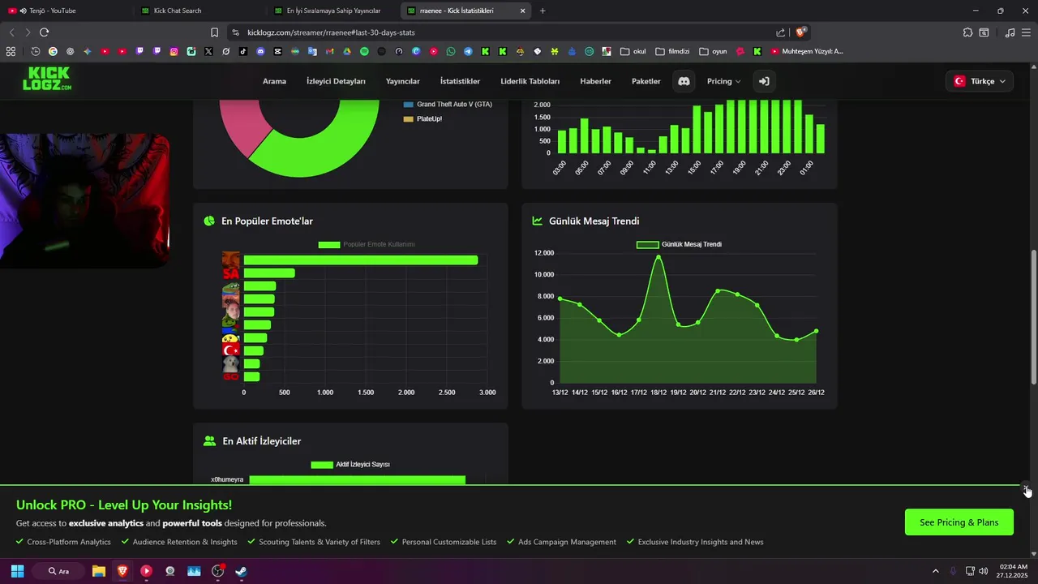Click the page vertical scrollbar thumb
The height and width of the screenshot is (584, 1038).
pyautogui.click(x=1033, y=317)
